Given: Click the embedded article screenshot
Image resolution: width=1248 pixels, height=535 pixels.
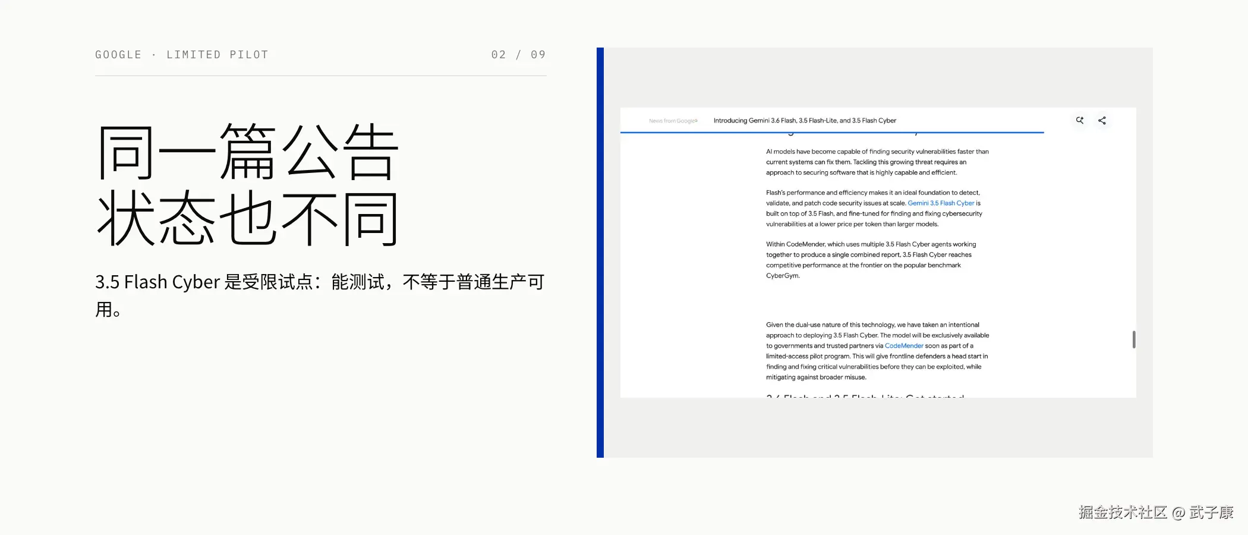Looking at the screenshot, I should tap(878, 253).
